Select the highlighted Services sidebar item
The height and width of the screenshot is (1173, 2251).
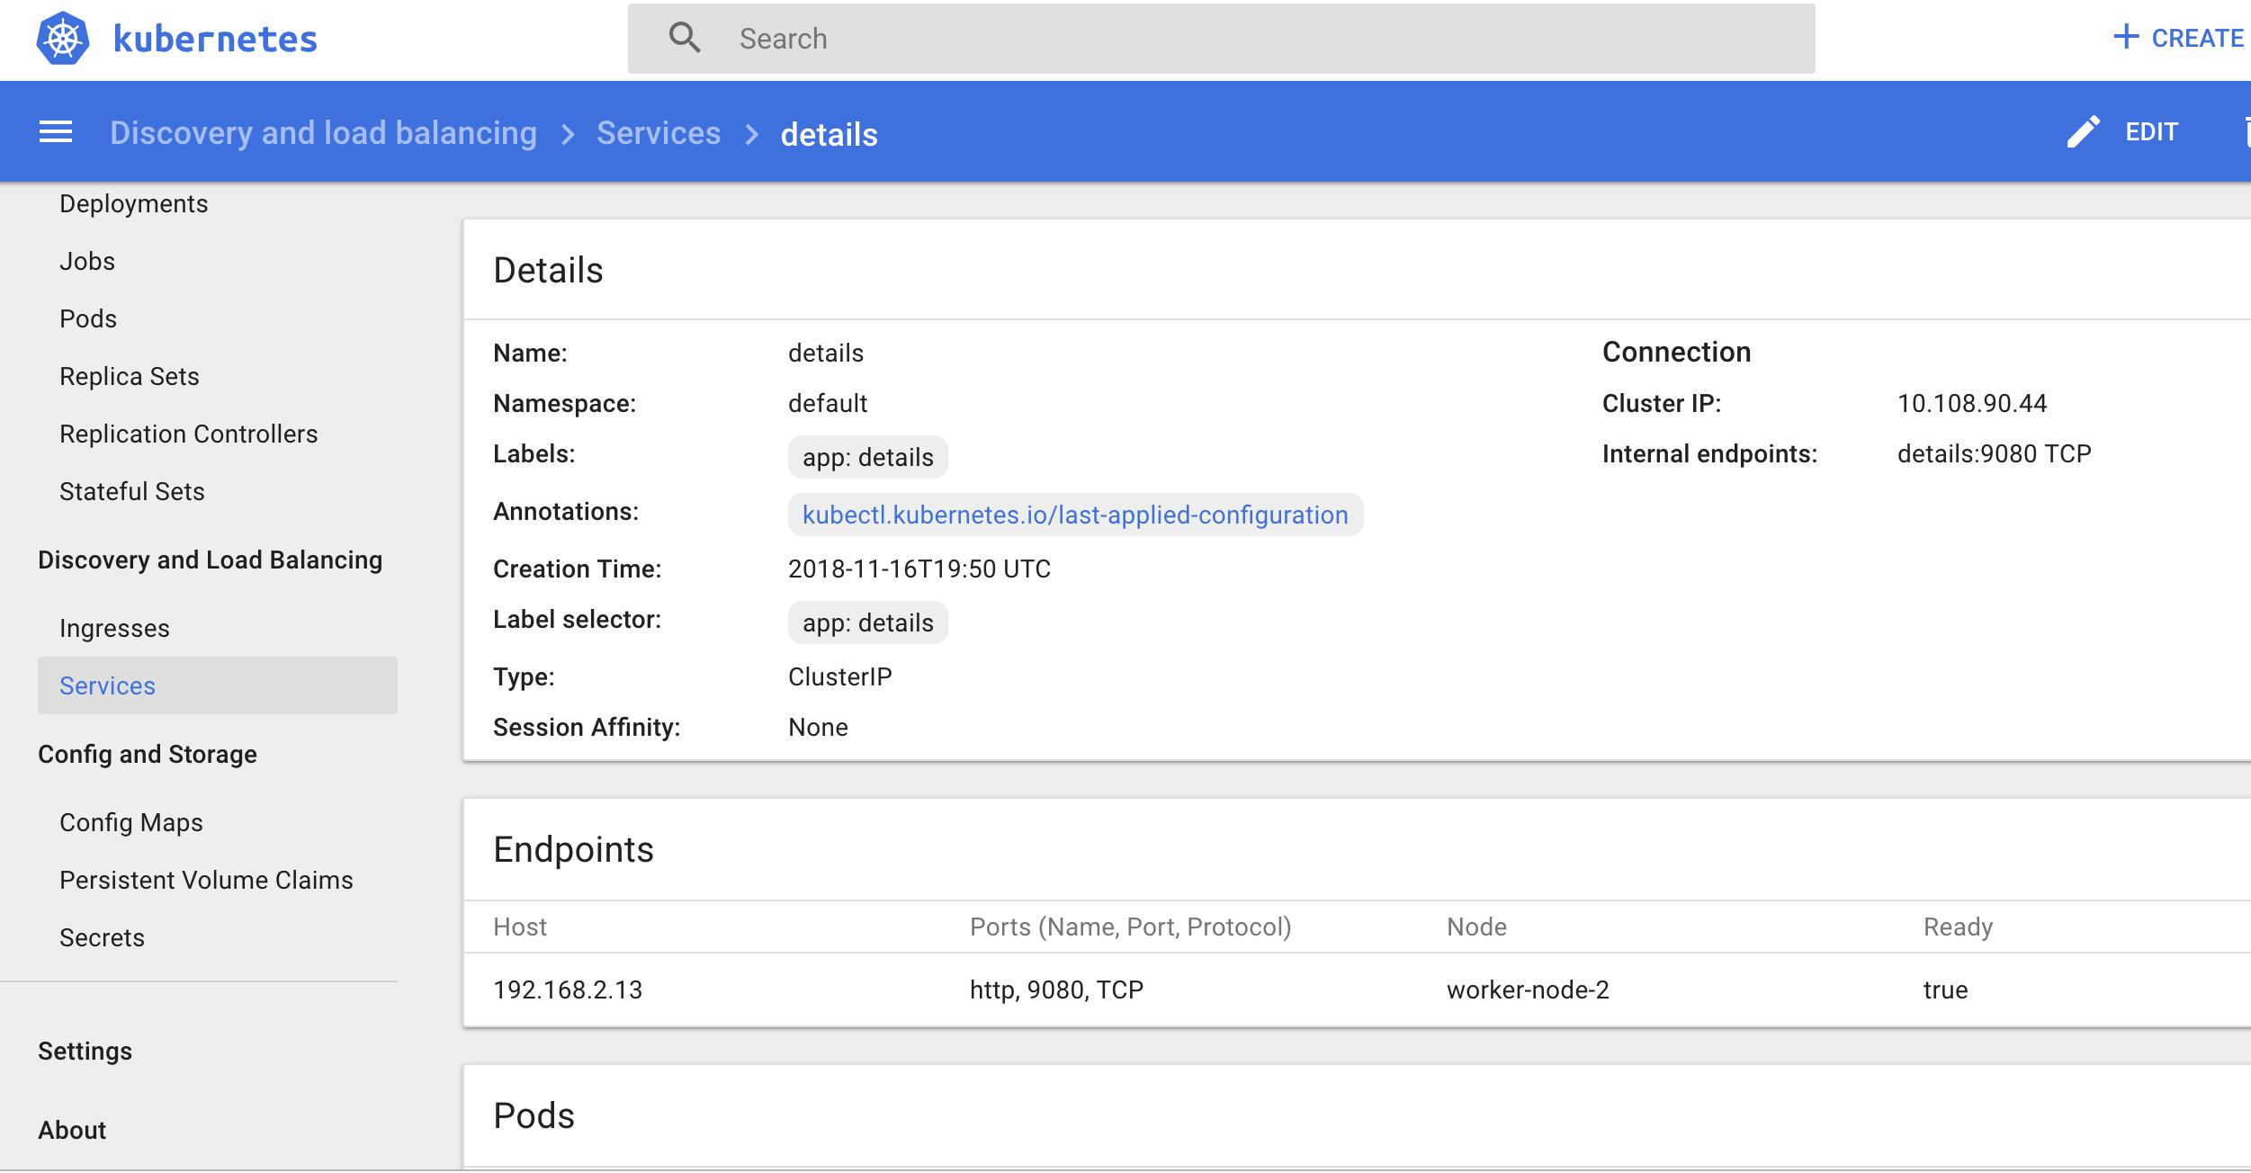point(217,685)
